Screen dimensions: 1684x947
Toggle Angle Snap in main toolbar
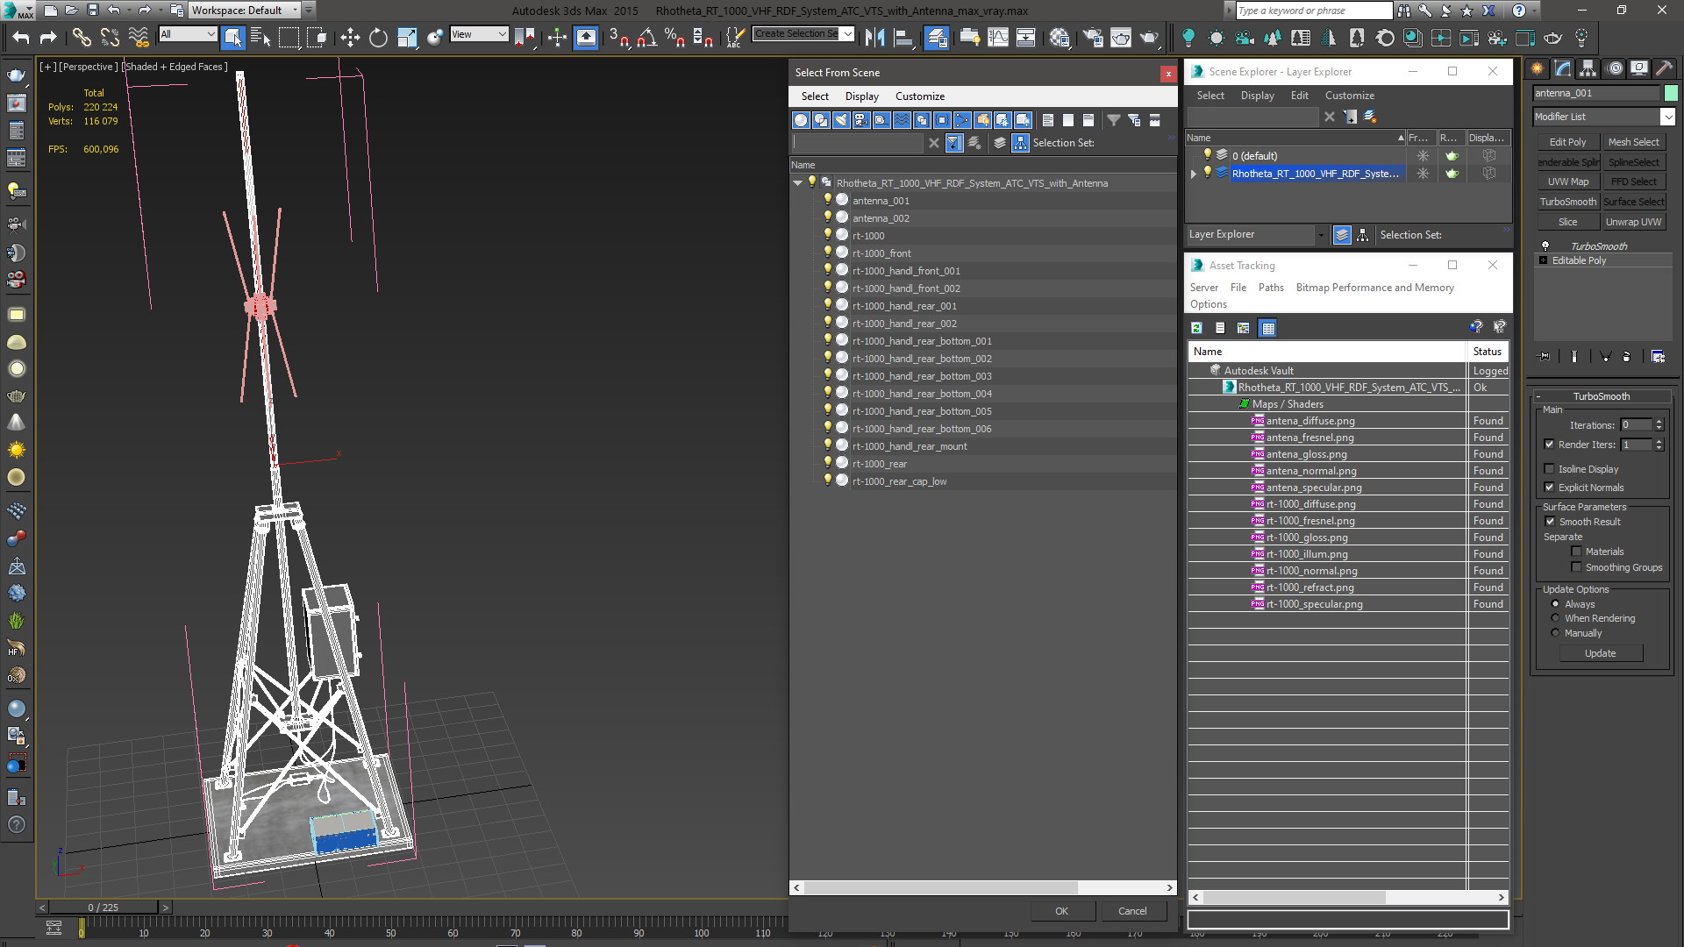646,37
